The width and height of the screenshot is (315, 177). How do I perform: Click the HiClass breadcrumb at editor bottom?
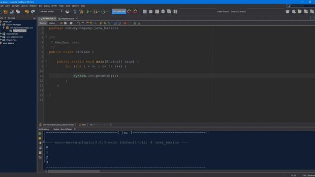tap(57, 125)
